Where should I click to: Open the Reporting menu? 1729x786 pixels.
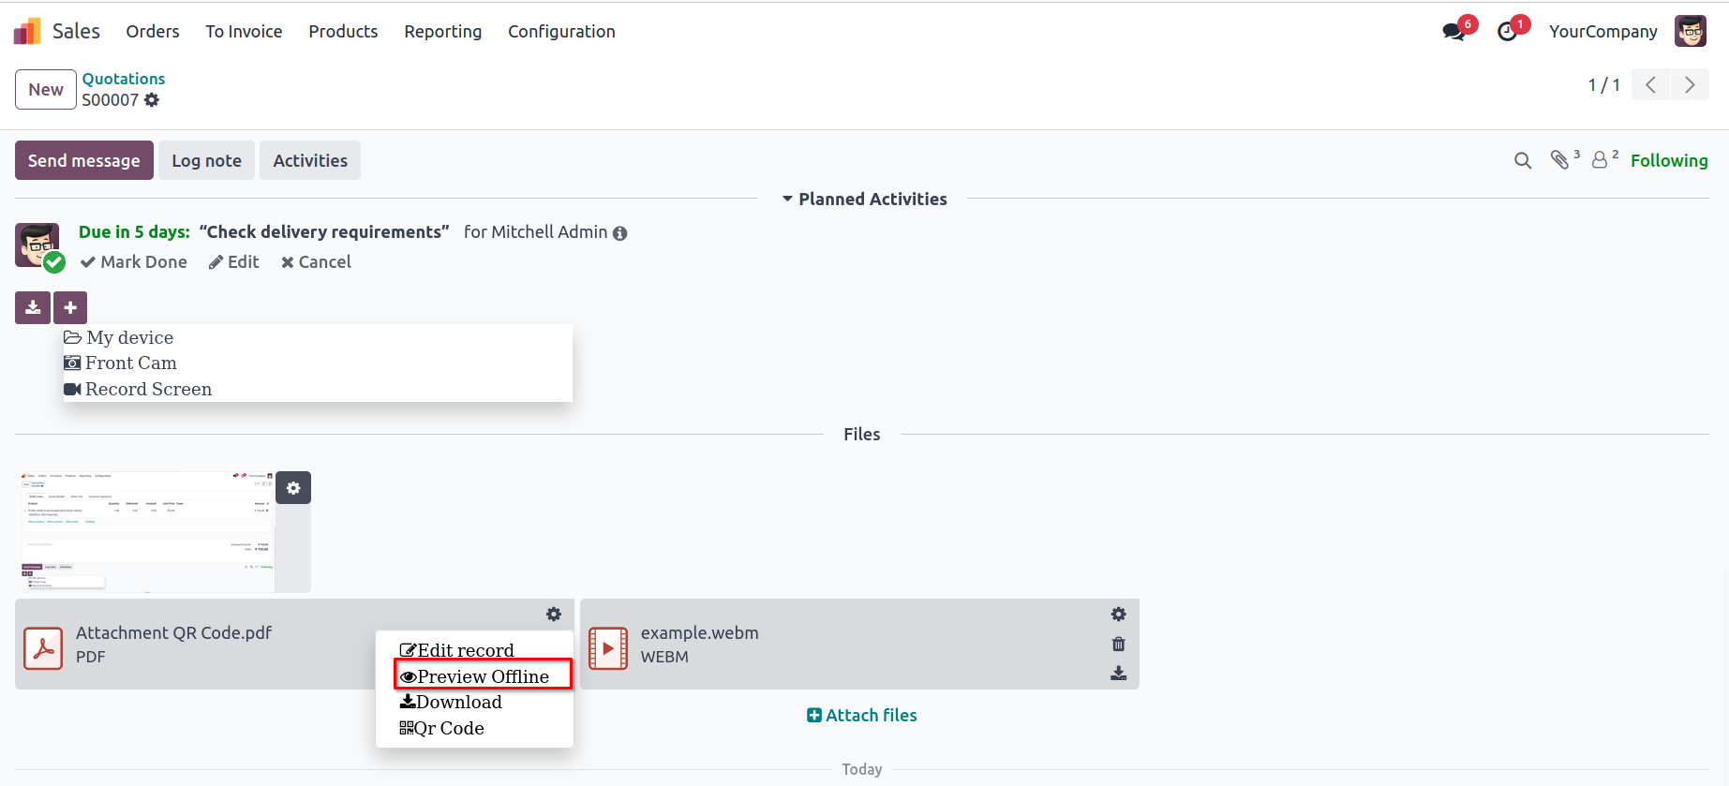[x=442, y=32]
